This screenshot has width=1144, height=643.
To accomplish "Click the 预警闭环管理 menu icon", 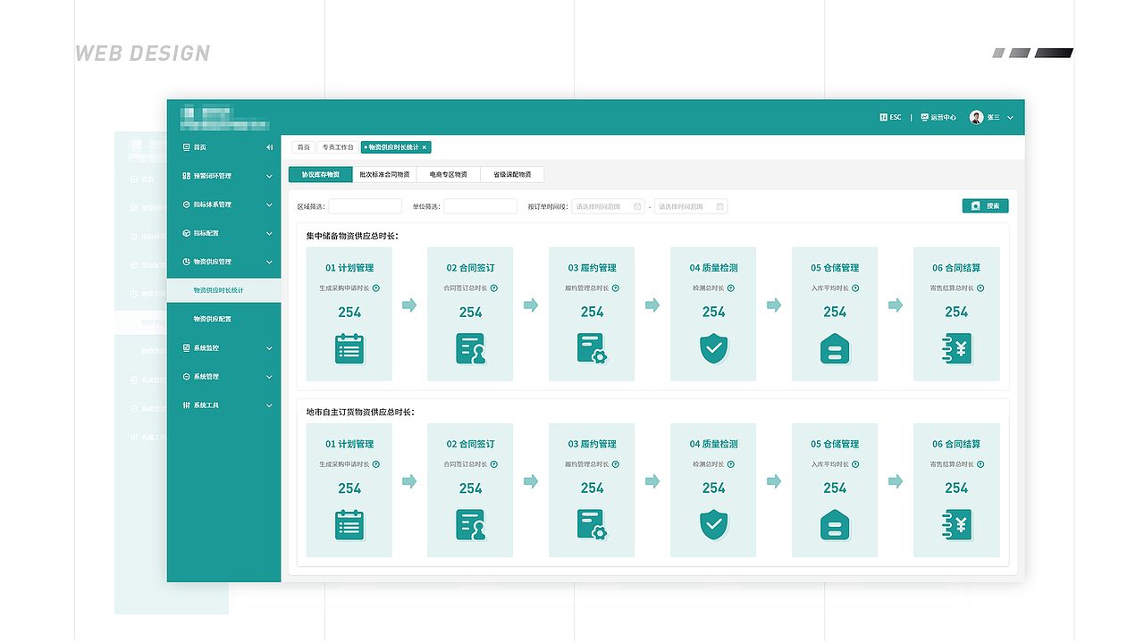I will (186, 176).
